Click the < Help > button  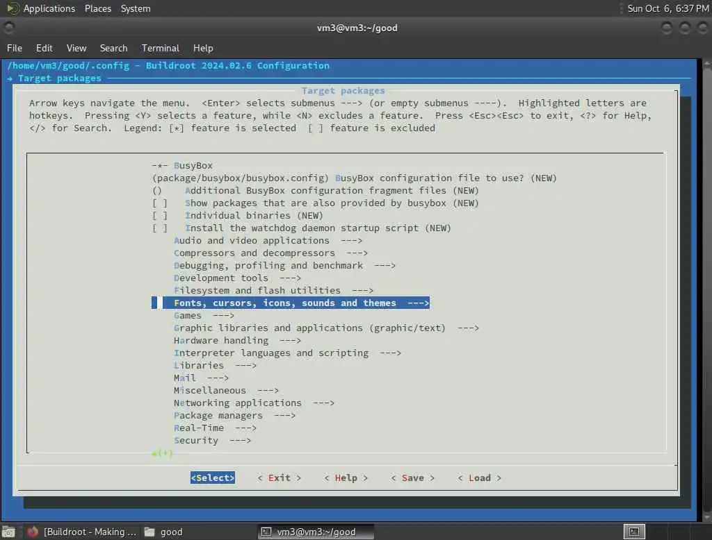pos(346,478)
